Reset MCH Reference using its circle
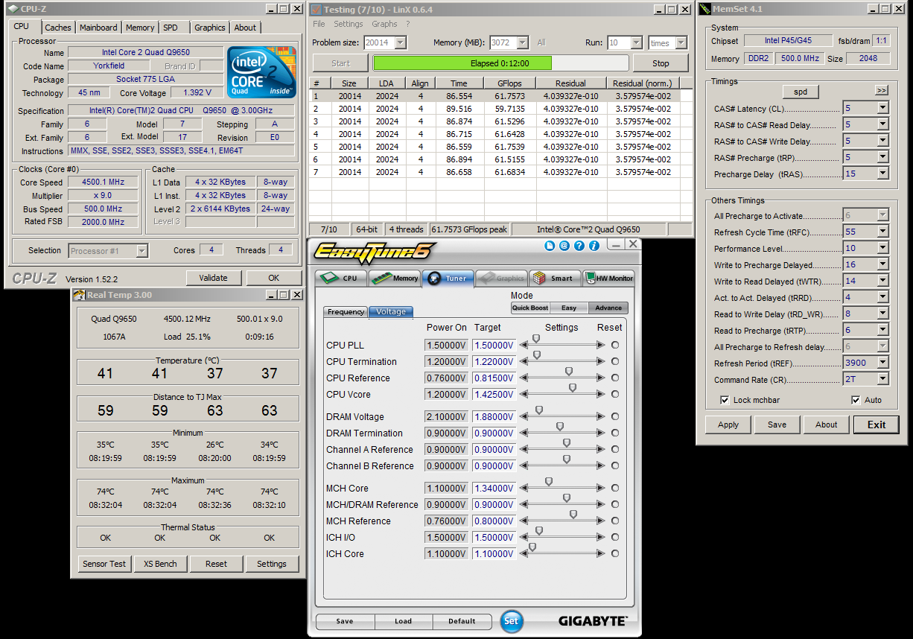Image resolution: width=913 pixels, height=639 pixels. pos(615,521)
